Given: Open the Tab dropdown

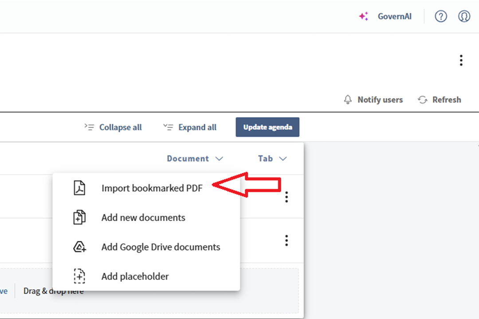Looking at the screenshot, I should (x=272, y=158).
